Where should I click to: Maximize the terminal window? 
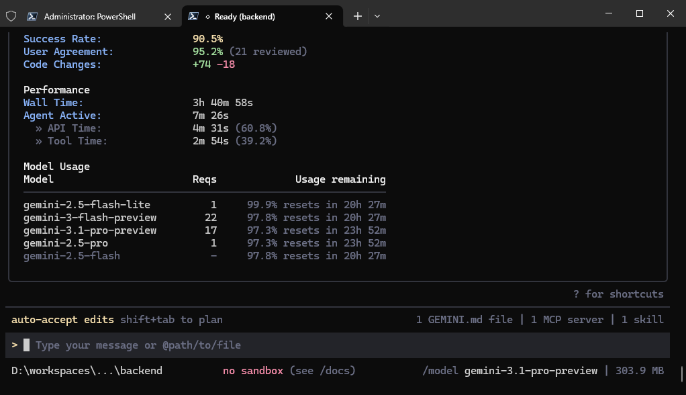[x=640, y=13]
